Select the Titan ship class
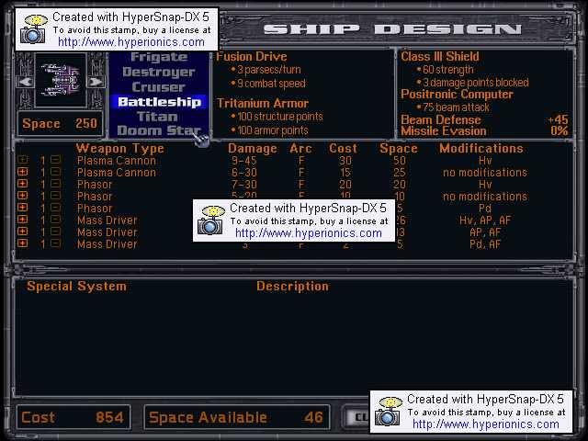This screenshot has width=588, height=441. tap(157, 117)
